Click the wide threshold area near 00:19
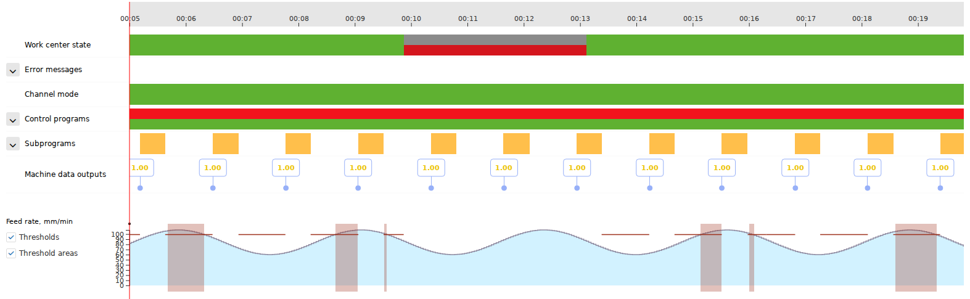Image resolution: width=970 pixels, height=299 pixels. point(916,258)
